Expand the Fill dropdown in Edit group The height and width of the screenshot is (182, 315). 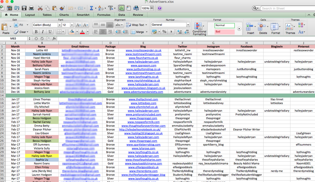pos(28,25)
